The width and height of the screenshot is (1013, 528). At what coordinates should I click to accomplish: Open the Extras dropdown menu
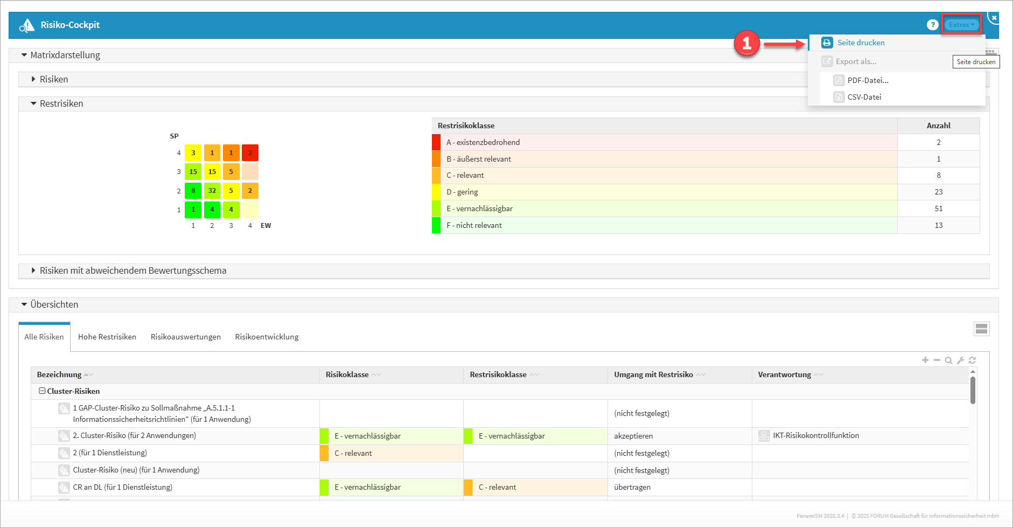tap(961, 25)
